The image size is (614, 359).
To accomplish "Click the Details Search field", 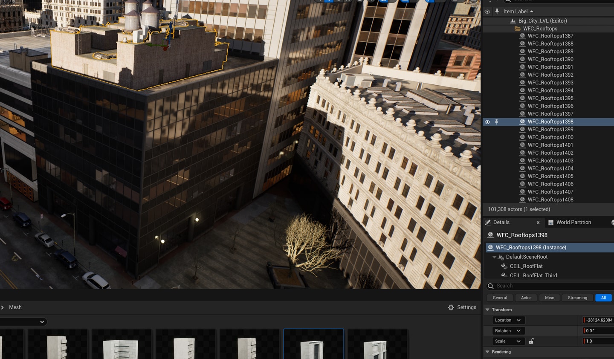I will pos(550,286).
